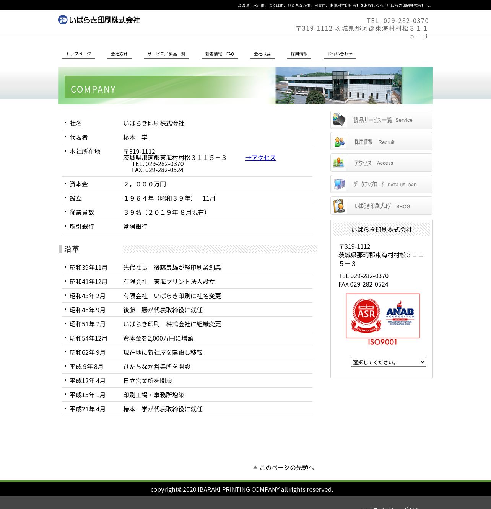Select 現在地に新社屋を建設し移転 entry
Screen dimensions: 491x509
[x=163, y=352]
